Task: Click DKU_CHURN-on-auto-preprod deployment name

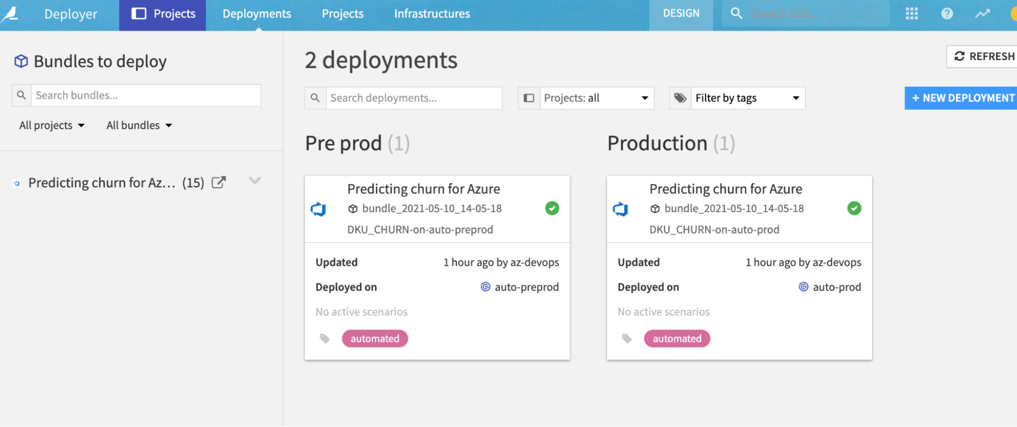Action: click(x=420, y=230)
